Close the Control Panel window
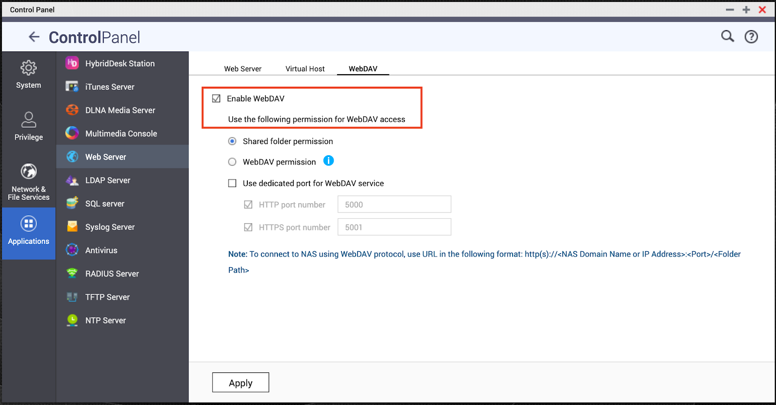The height and width of the screenshot is (405, 776). (x=762, y=10)
